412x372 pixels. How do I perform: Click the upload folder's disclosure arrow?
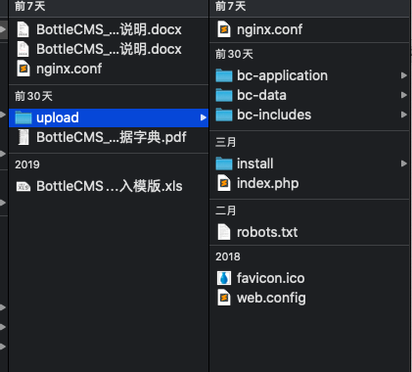click(204, 117)
